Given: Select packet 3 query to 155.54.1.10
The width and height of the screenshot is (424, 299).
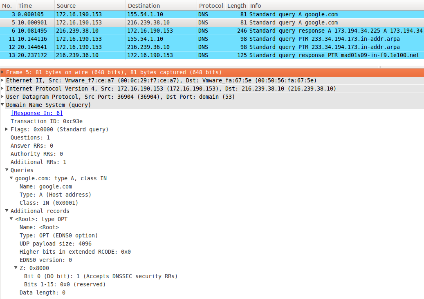Looking at the screenshot, I should pos(212,14).
